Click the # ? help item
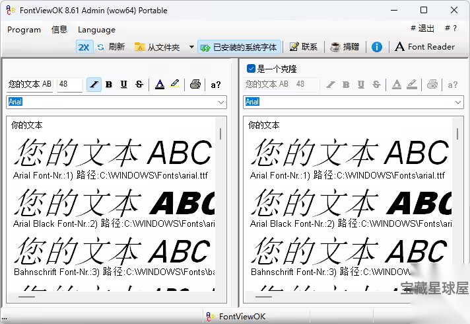Image resolution: width=470 pixels, height=324 pixels. point(451,28)
